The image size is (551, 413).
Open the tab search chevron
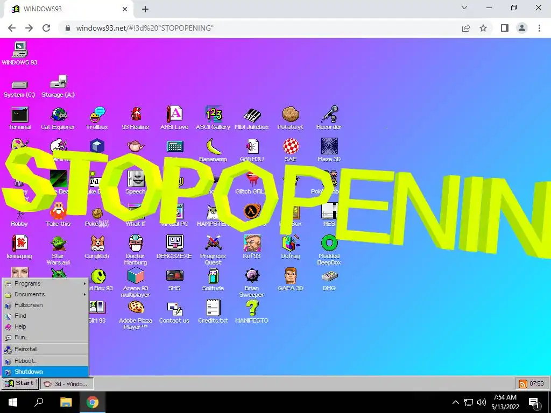click(464, 8)
